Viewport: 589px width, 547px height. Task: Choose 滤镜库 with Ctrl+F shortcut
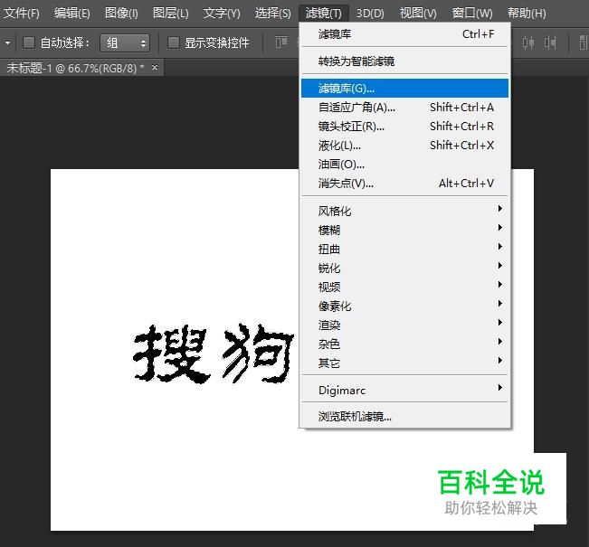click(x=405, y=34)
